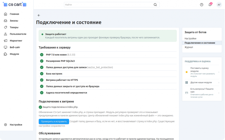Click the var/csc_bot_protection path text

tap(100, 67)
